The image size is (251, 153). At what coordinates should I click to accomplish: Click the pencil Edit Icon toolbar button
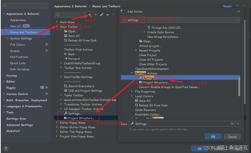pyautogui.click(x=102, y=15)
